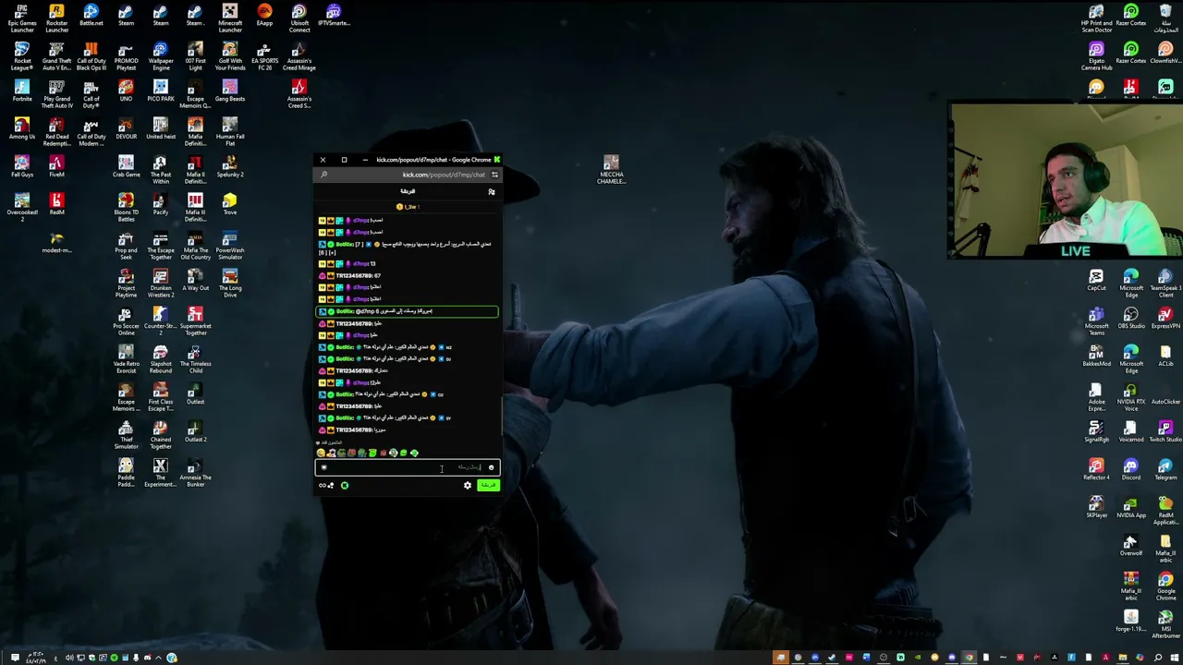Launch Battle.net from the desktop
Image resolution: width=1183 pixels, height=665 pixels.
pos(91,16)
